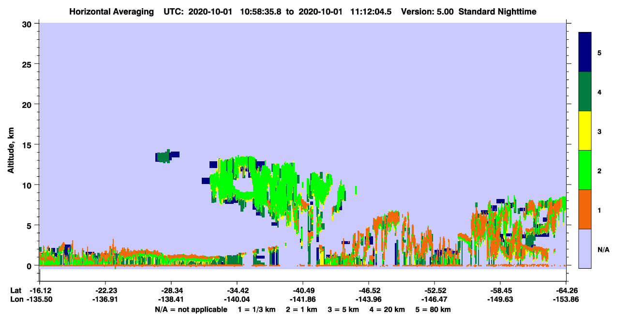The image size is (629, 323).
Task: Click the longitude value -140.04
Action: (x=237, y=300)
